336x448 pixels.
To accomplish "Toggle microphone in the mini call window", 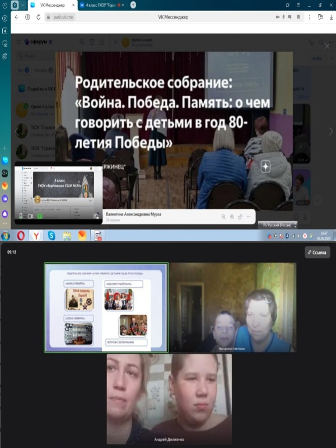I will pyautogui.click(x=21, y=216).
